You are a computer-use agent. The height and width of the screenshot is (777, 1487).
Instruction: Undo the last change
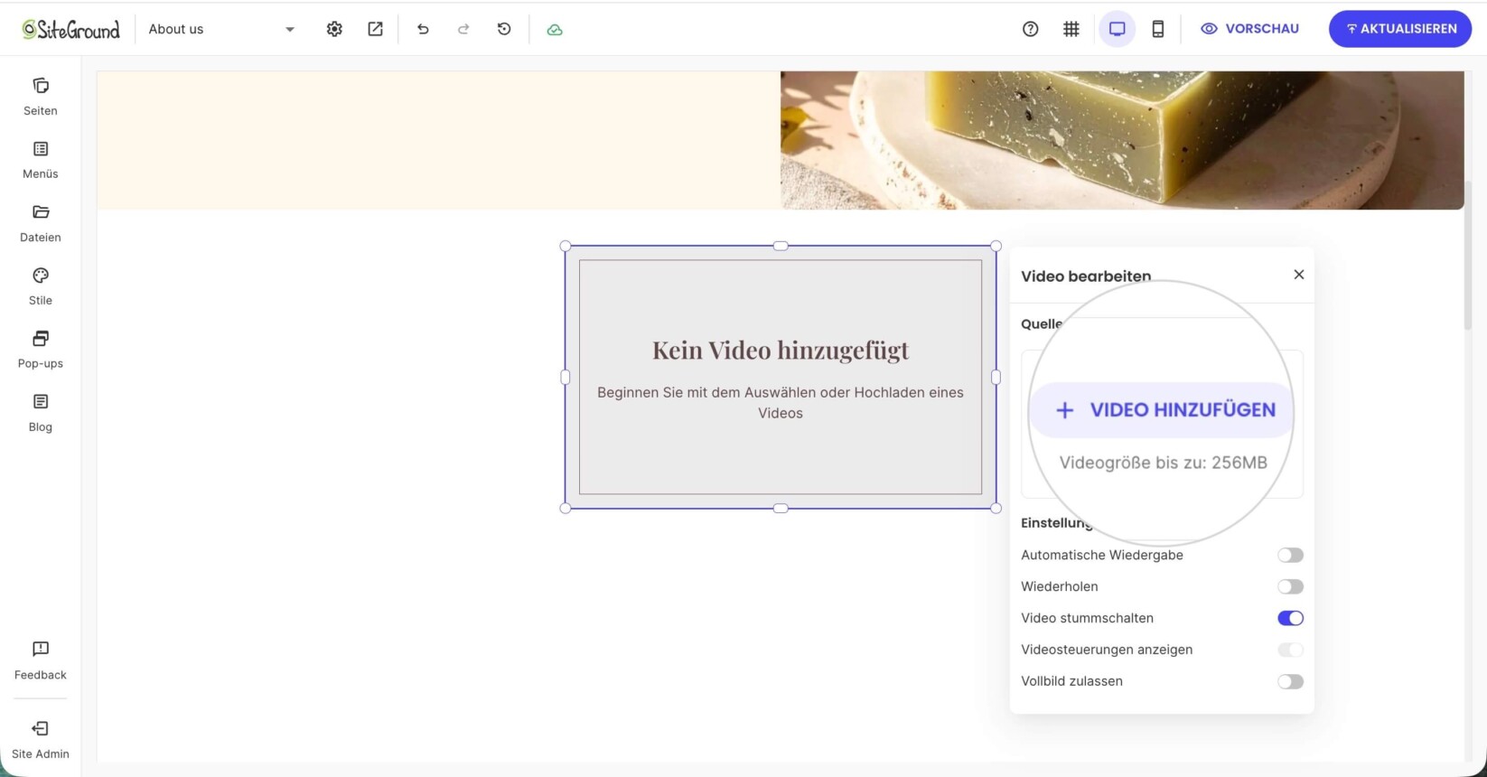click(x=423, y=29)
